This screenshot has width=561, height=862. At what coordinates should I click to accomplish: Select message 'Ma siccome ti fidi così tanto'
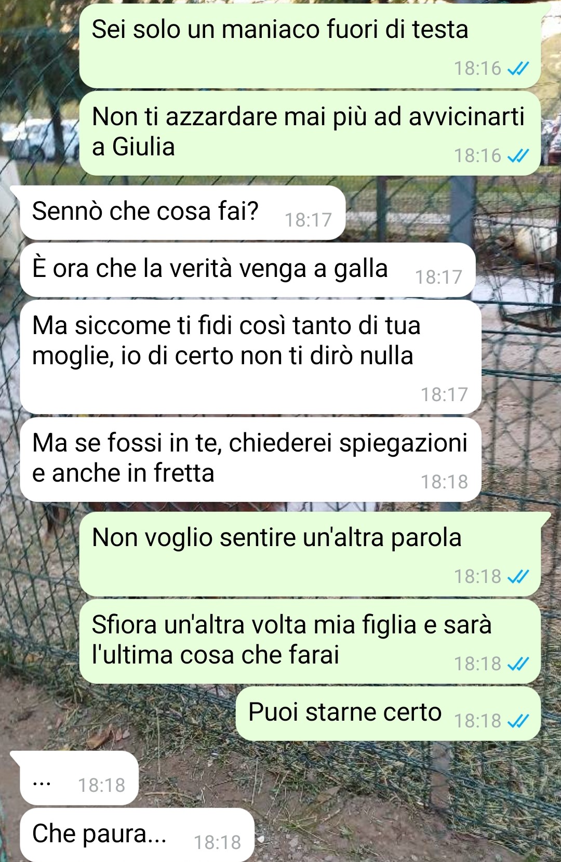pyautogui.click(x=250, y=357)
